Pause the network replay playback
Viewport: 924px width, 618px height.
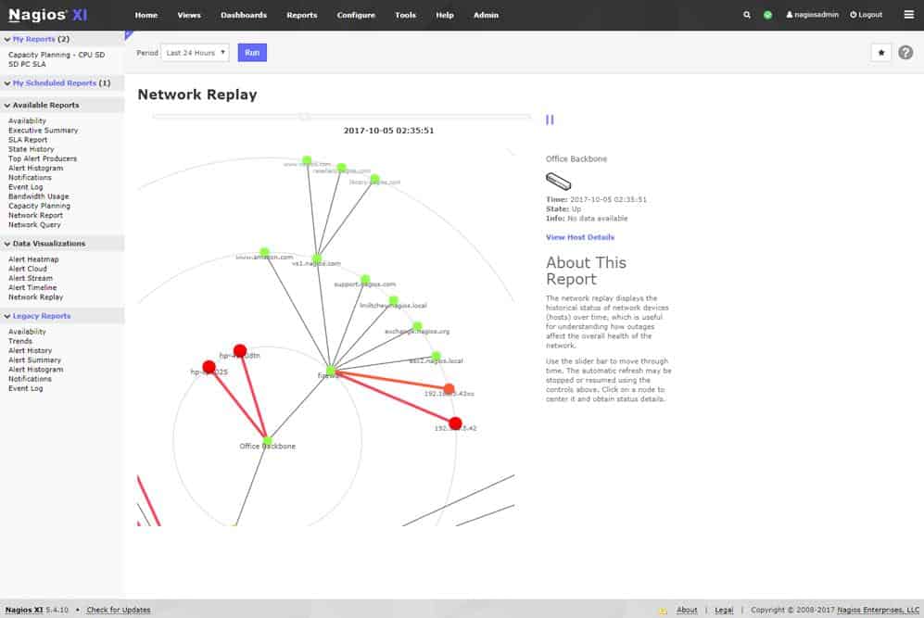[x=550, y=120]
